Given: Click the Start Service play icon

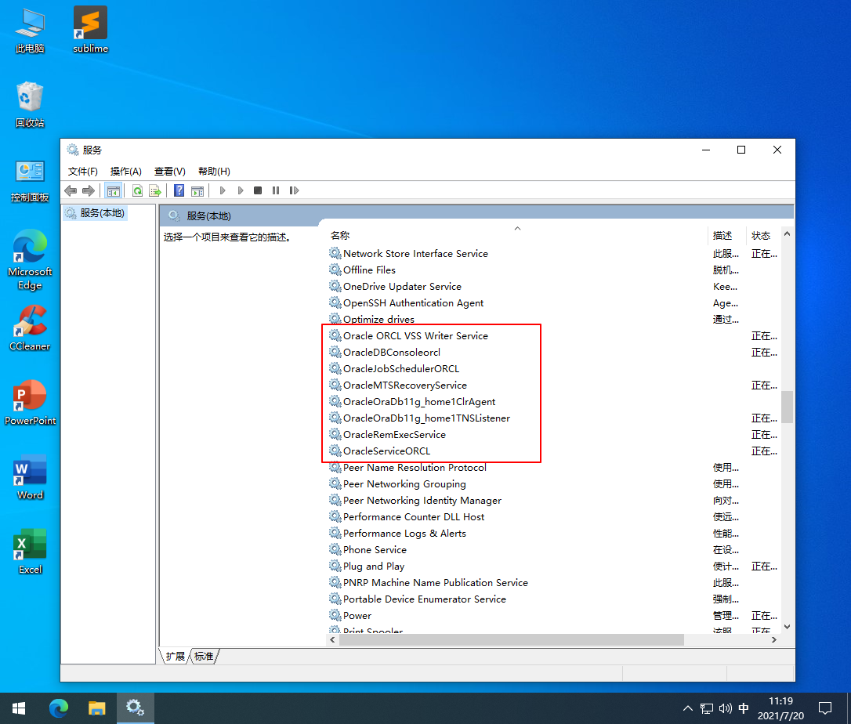Looking at the screenshot, I should (222, 190).
